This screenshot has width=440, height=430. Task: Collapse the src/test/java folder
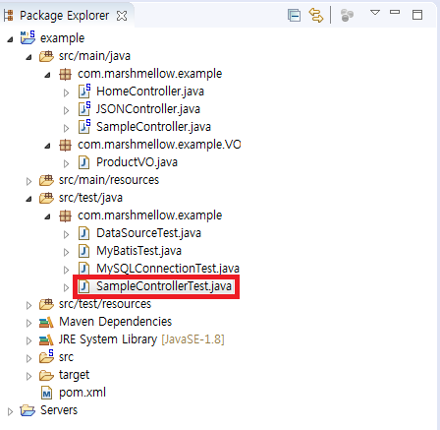pyautogui.click(x=28, y=199)
